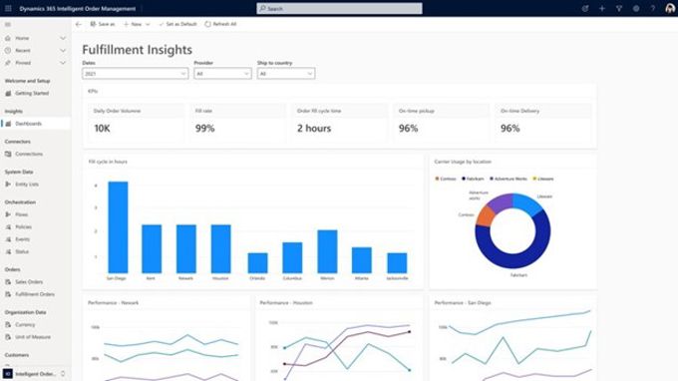Click the Events icon

(x=8, y=239)
